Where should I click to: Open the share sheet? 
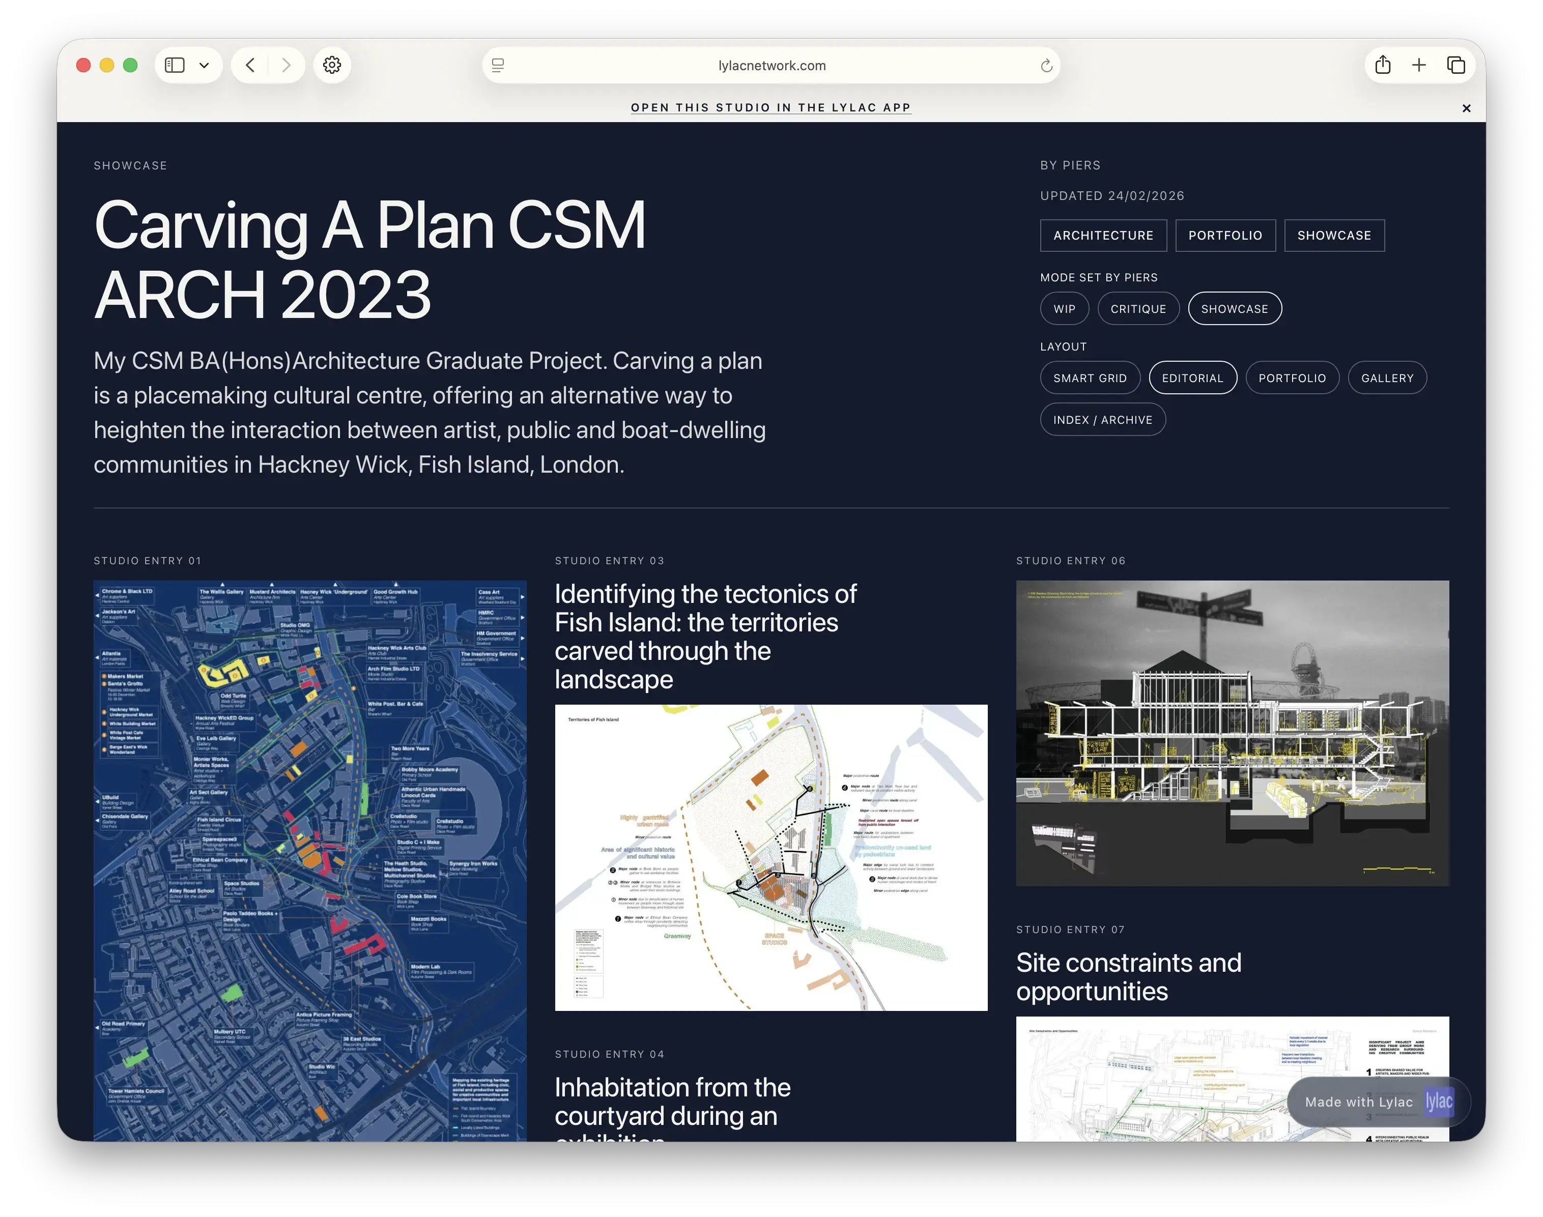pos(1383,65)
